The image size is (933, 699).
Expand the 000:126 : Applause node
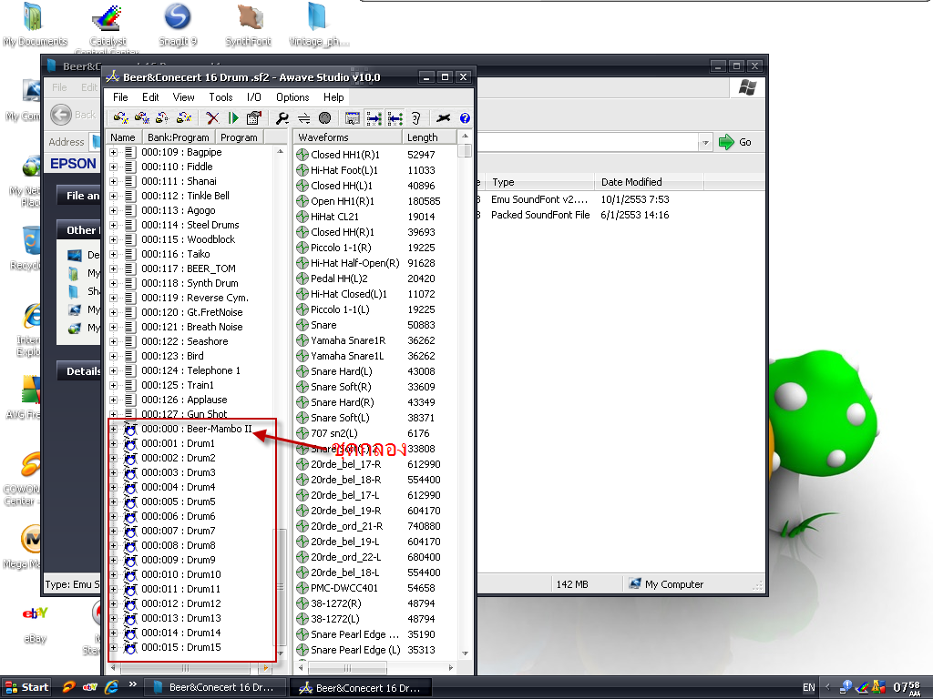pyautogui.click(x=113, y=400)
